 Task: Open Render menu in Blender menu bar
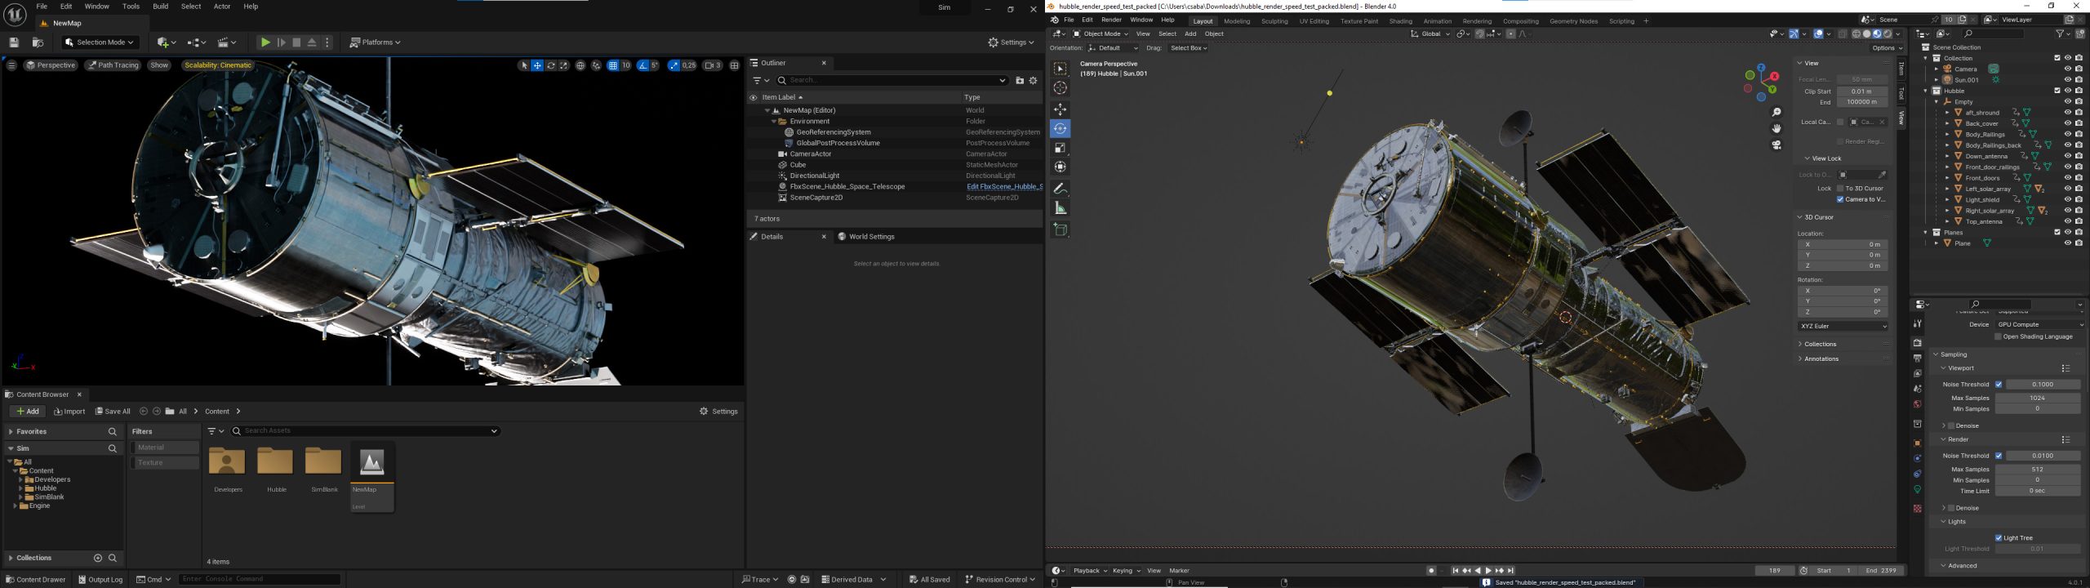1111,20
